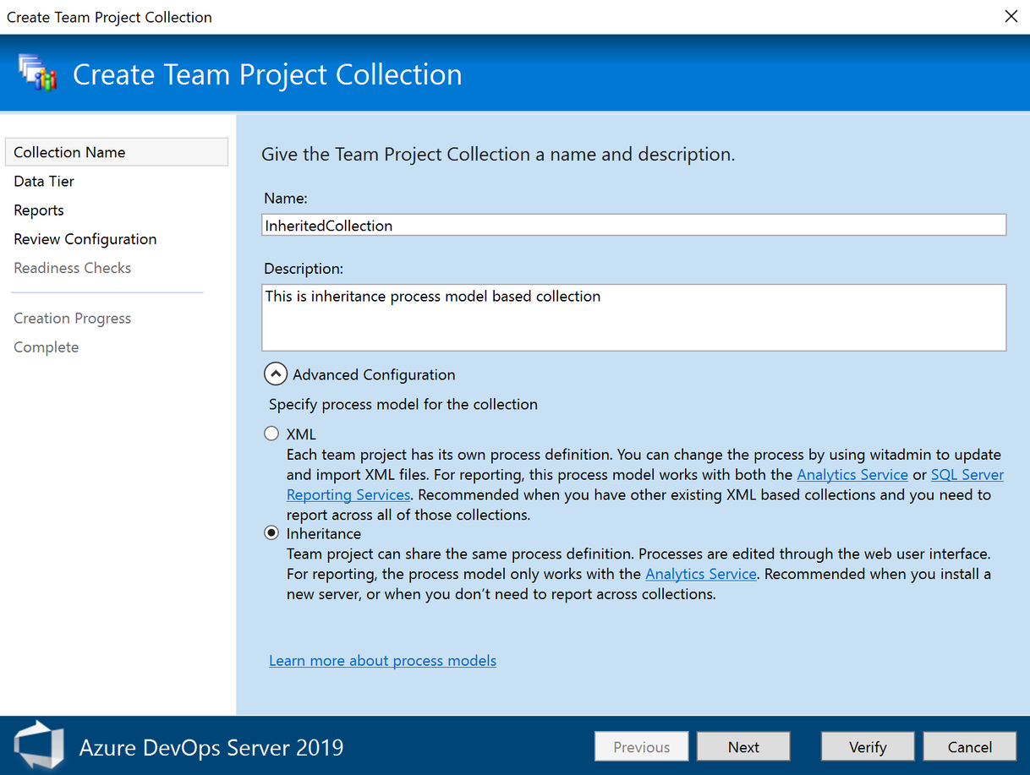This screenshot has width=1030, height=775.
Task: Open Analytics Service link under XML option
Action: 852,474
